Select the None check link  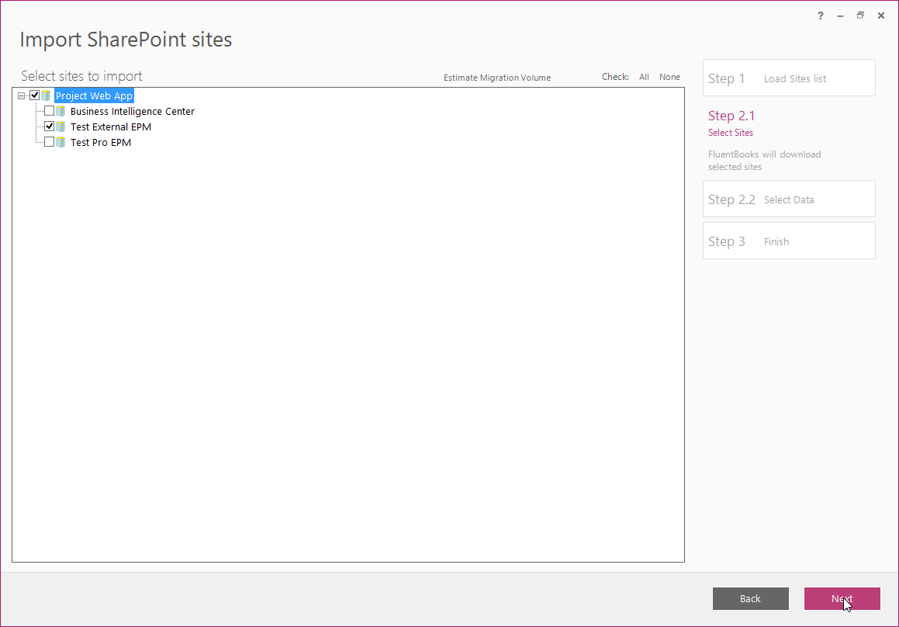click(x=669, y=77)
